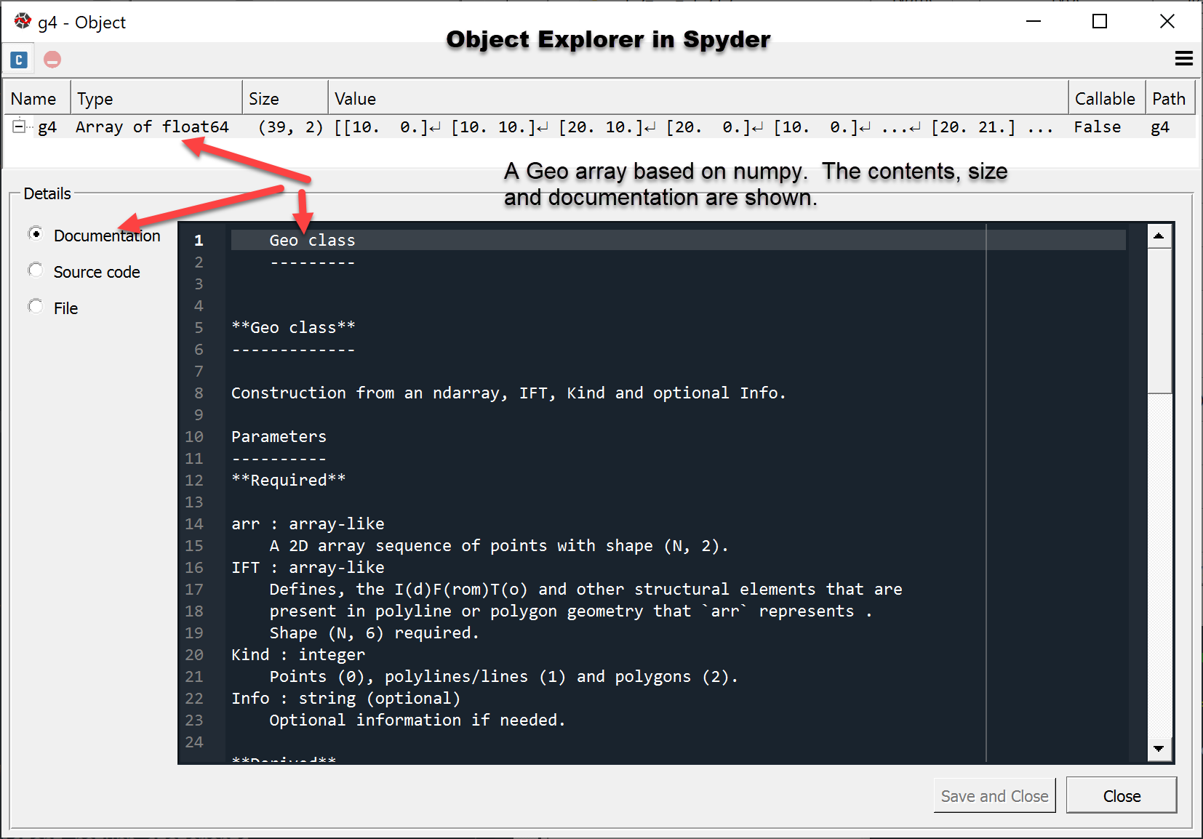1203x839 pixels.
Task: Minimize the g4 Object window
Action: (x=1034, y=21)
